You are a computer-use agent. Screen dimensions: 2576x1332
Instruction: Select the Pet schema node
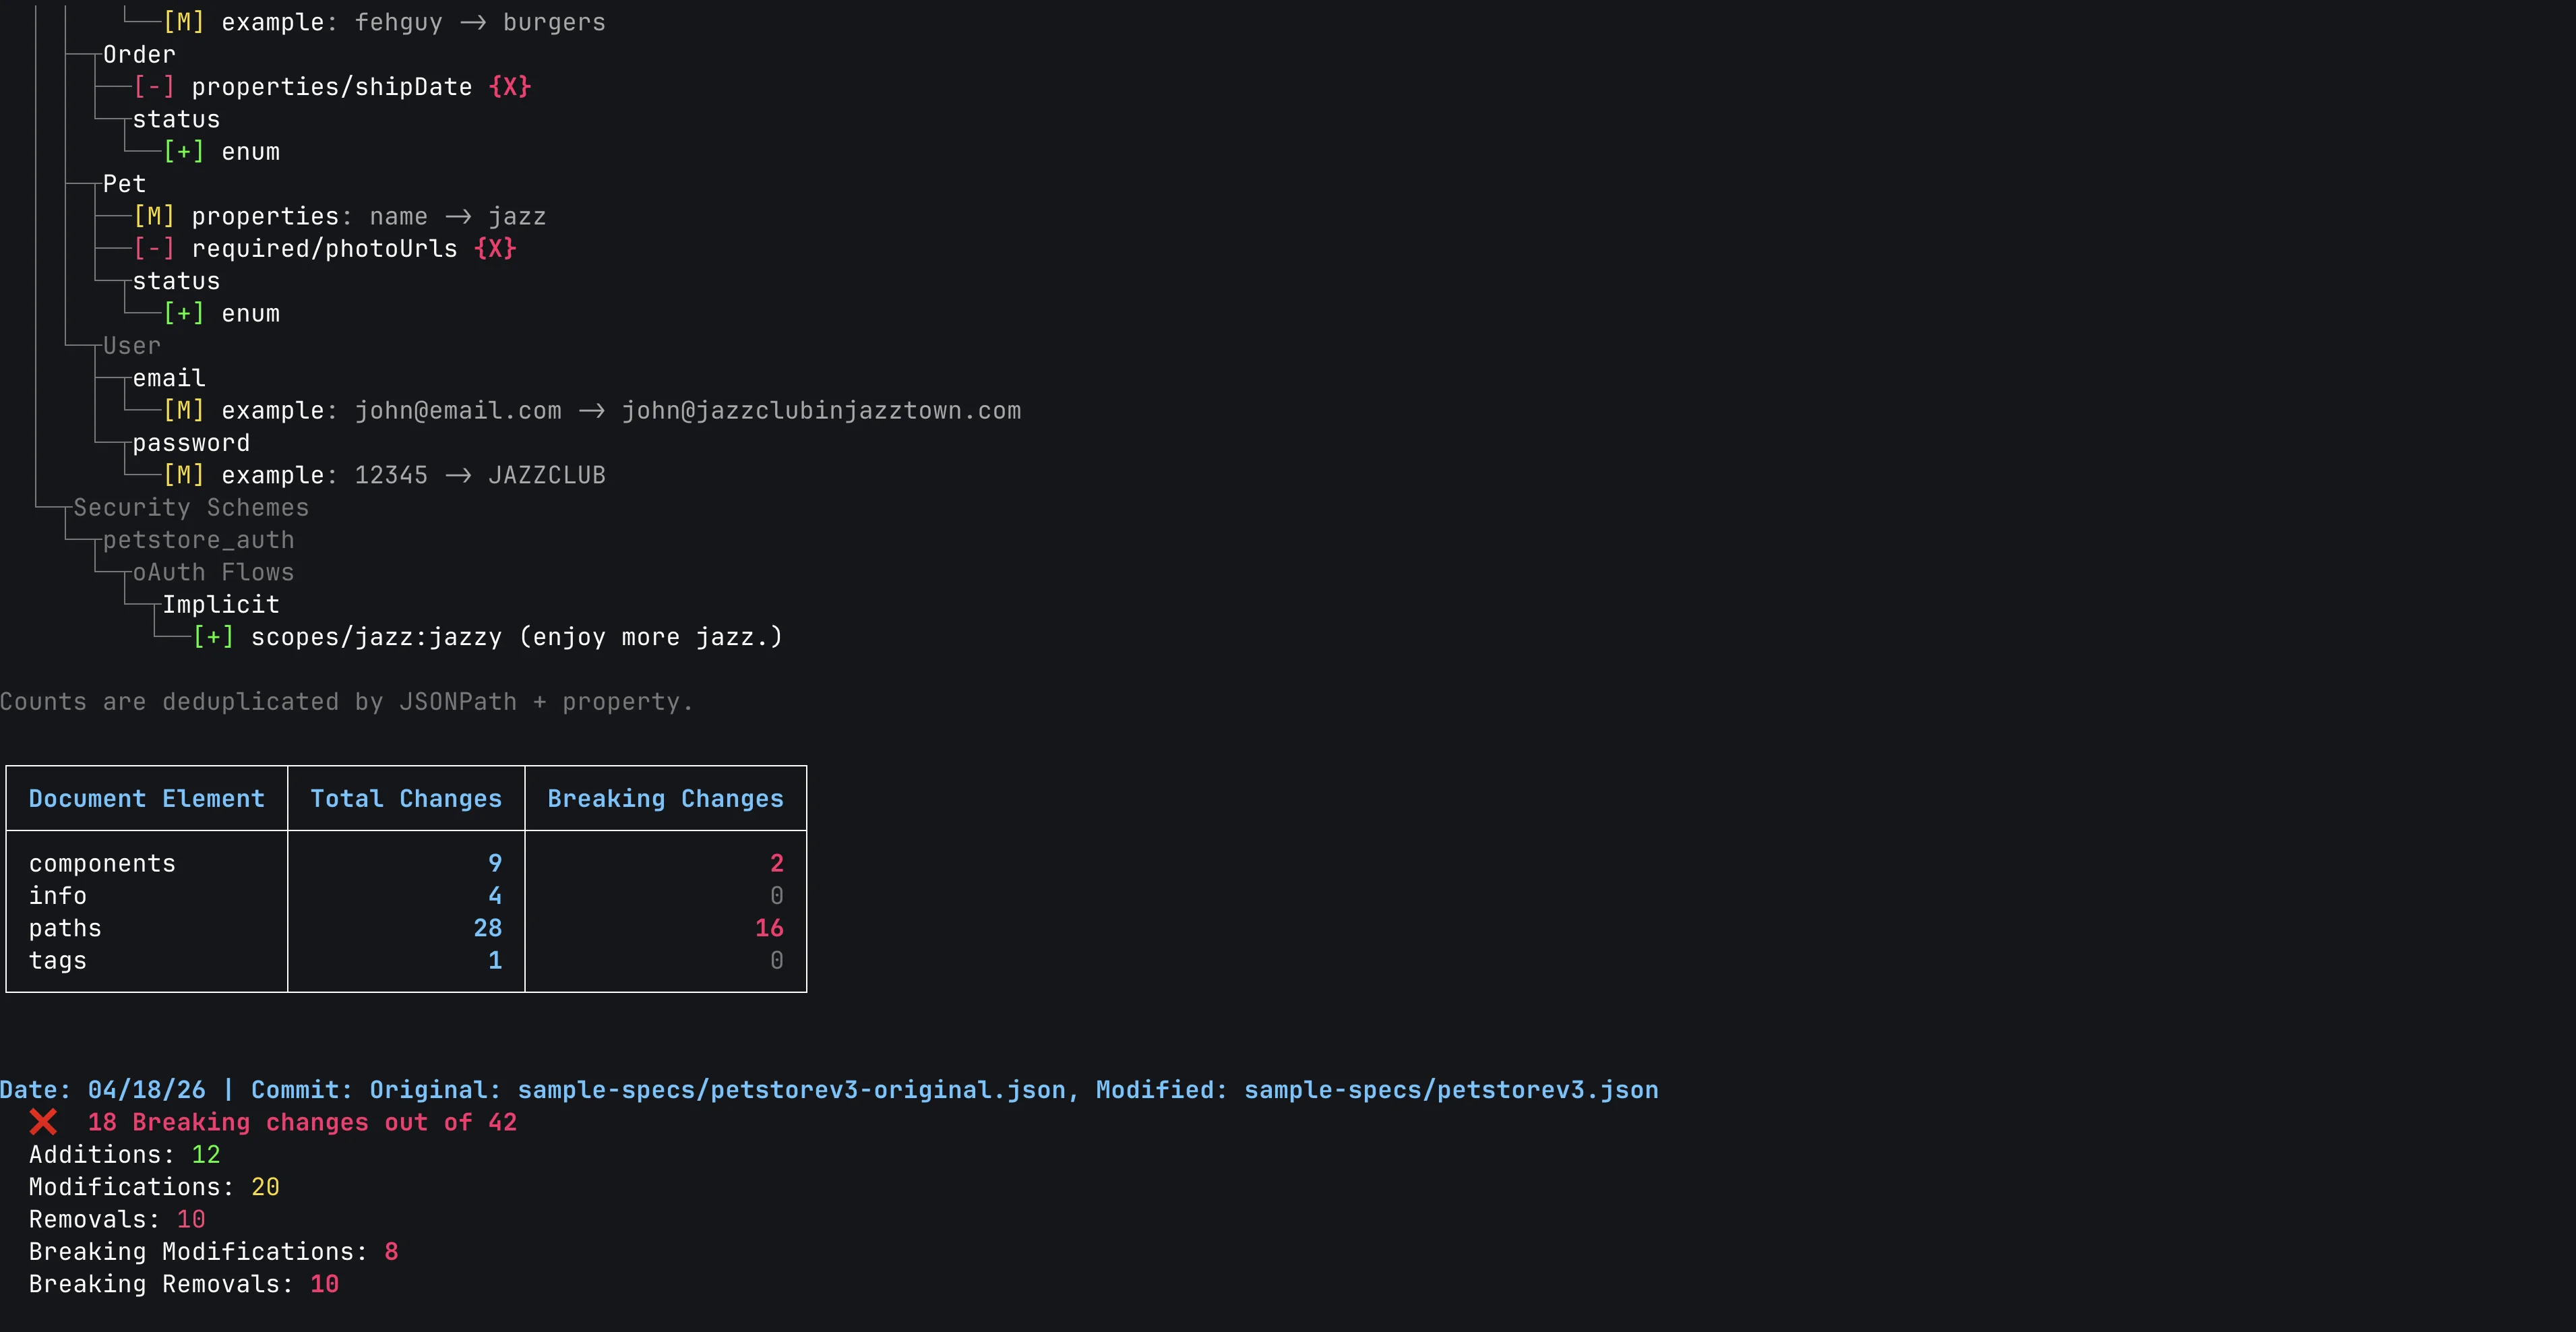click(124, 184)
